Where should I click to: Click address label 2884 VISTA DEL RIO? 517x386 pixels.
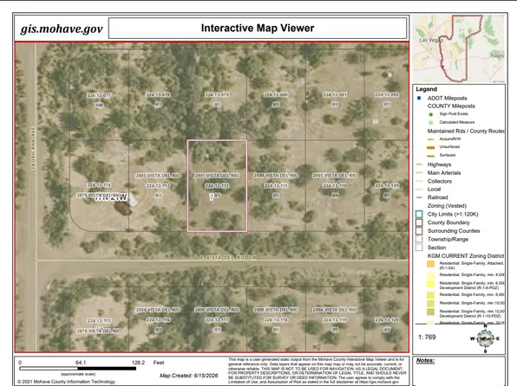pyautogui.click(x=158, y=310)
